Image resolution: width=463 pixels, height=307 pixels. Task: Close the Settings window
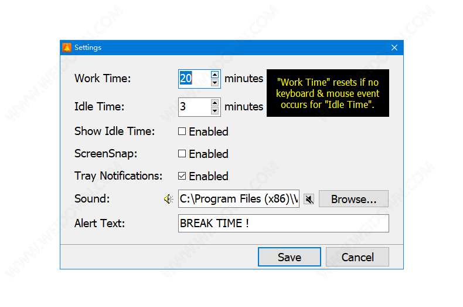pos(394,48)
